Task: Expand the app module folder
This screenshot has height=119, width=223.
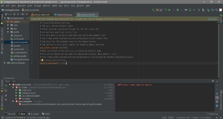Action: (x=8, y=29)
